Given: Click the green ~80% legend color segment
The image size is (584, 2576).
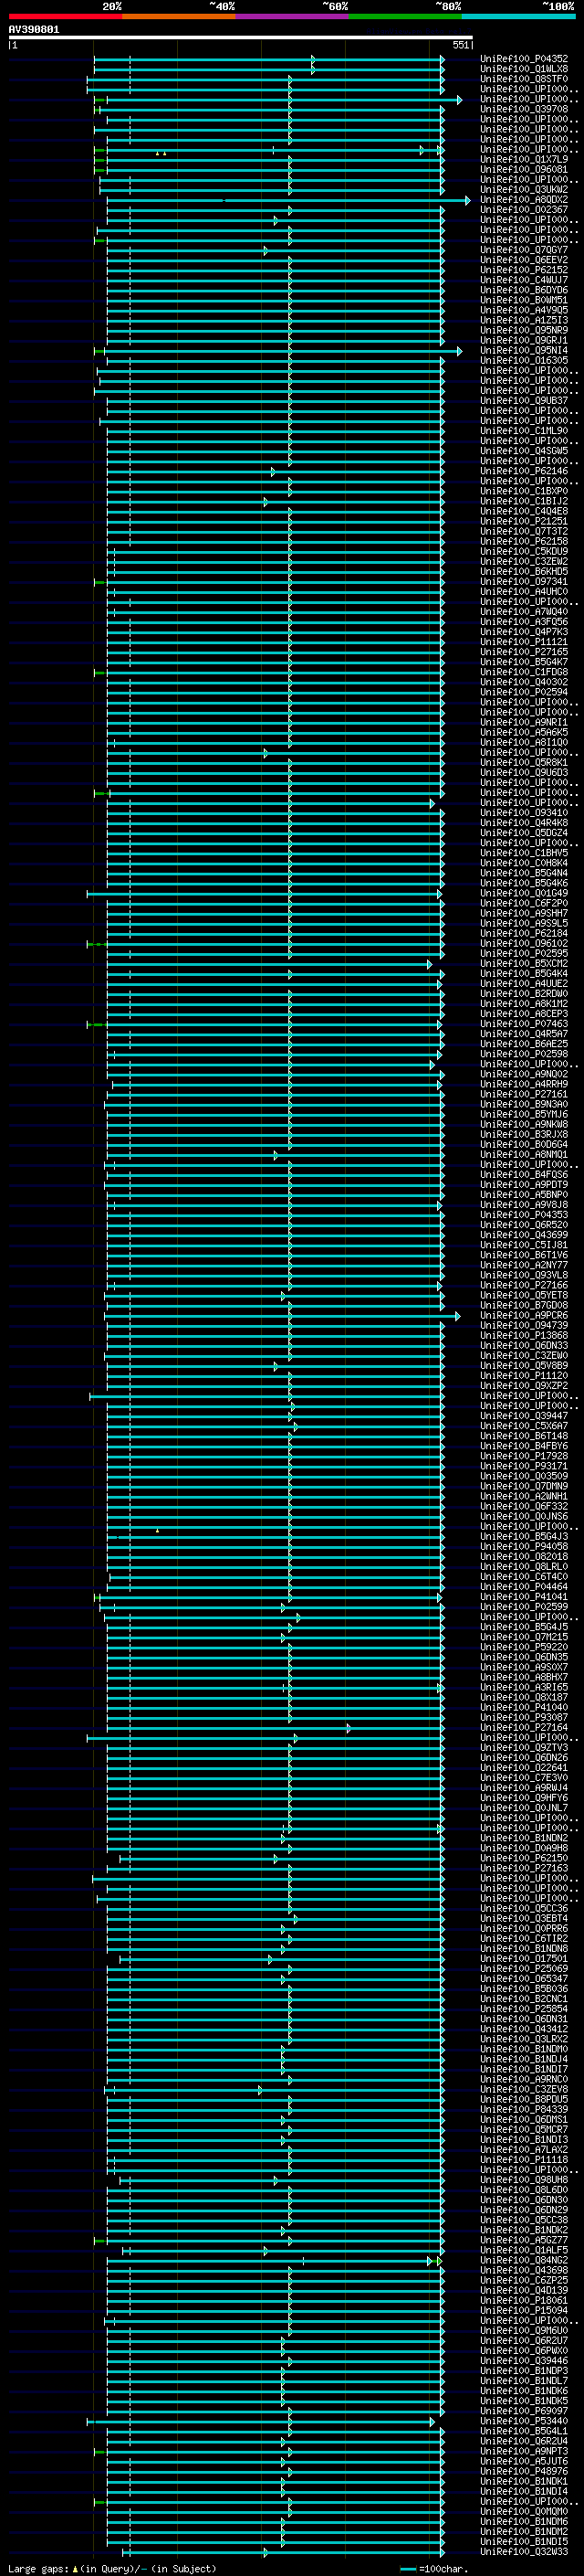Looking at the screenshot, I should click(405, 16).
